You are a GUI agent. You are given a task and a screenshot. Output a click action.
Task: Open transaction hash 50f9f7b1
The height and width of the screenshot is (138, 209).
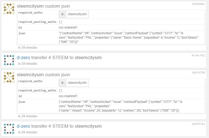pyautogui.click(x=198, y=124)
